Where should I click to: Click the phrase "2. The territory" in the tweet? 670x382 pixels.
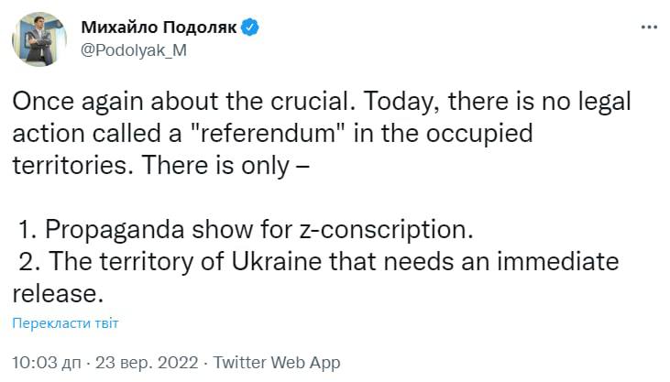click(x=91, y=262)
